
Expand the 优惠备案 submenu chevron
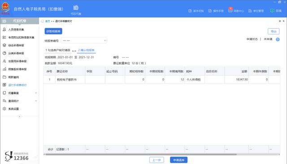click(x=36, y=93)
